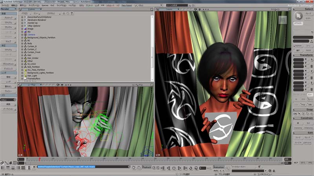Screen dimensions: 314x176
Task: Click Explore button in Select panel
Action: pyautogui.click(x=298, y=46)
